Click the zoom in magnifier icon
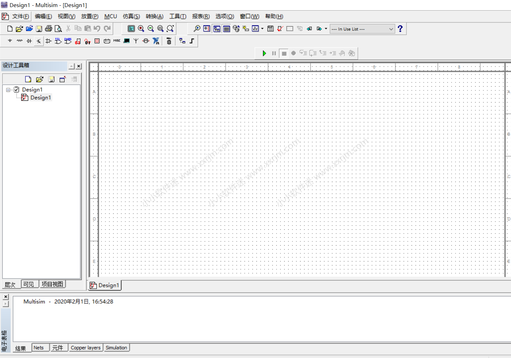Viewport: 511px width, 358px height. tap(141, 29)
